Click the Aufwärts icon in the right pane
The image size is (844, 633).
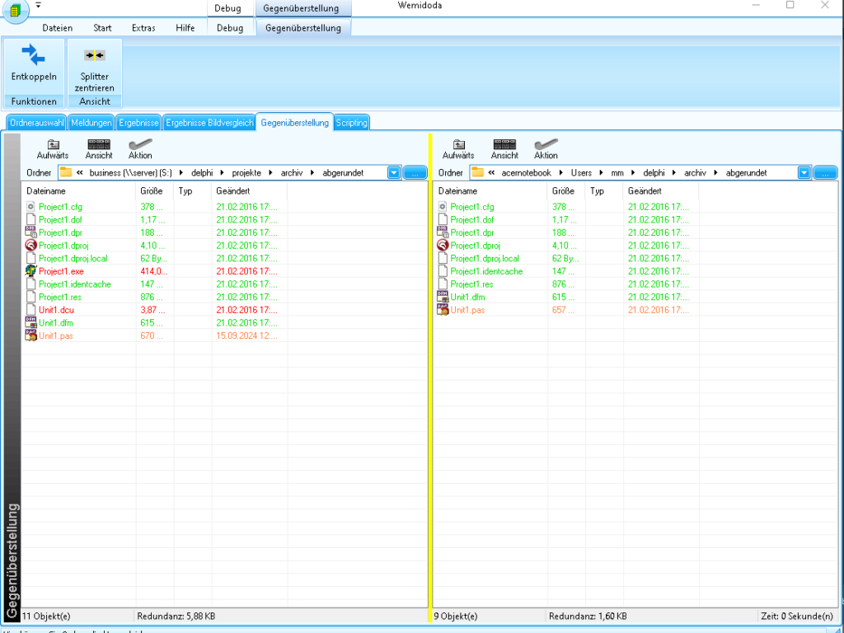tap(458, 145)
